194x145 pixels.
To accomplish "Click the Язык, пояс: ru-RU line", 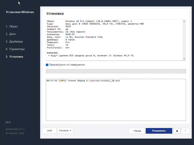I will coord(75,37).
